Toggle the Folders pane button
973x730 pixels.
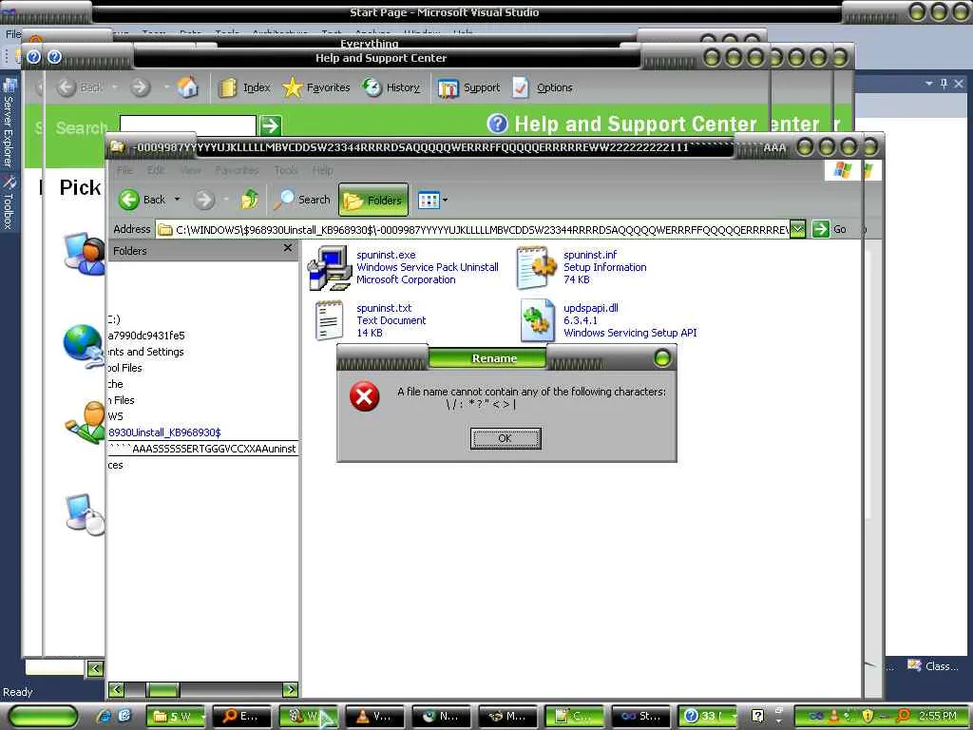pos(372,200)
